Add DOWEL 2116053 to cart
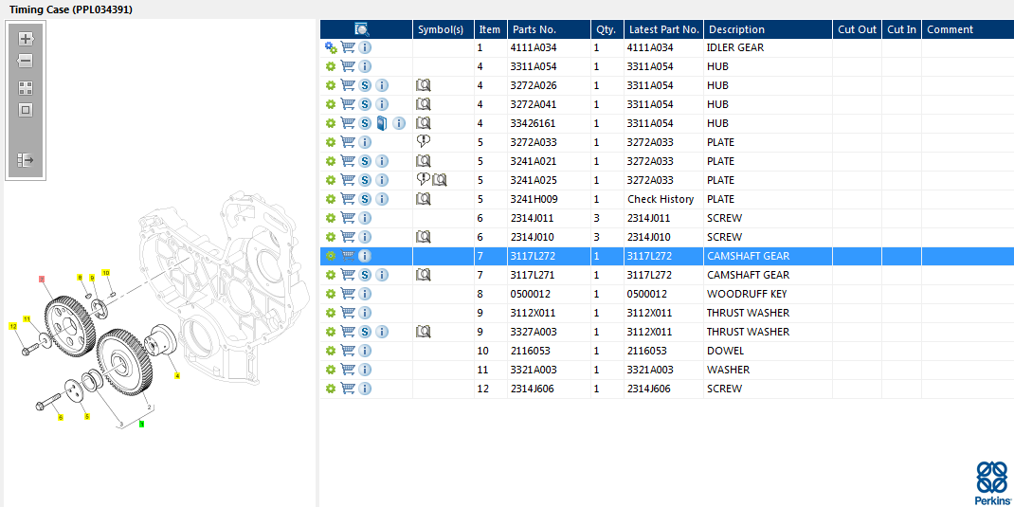The width and height of the screenshot is (1014, 507). pos(348,351)
